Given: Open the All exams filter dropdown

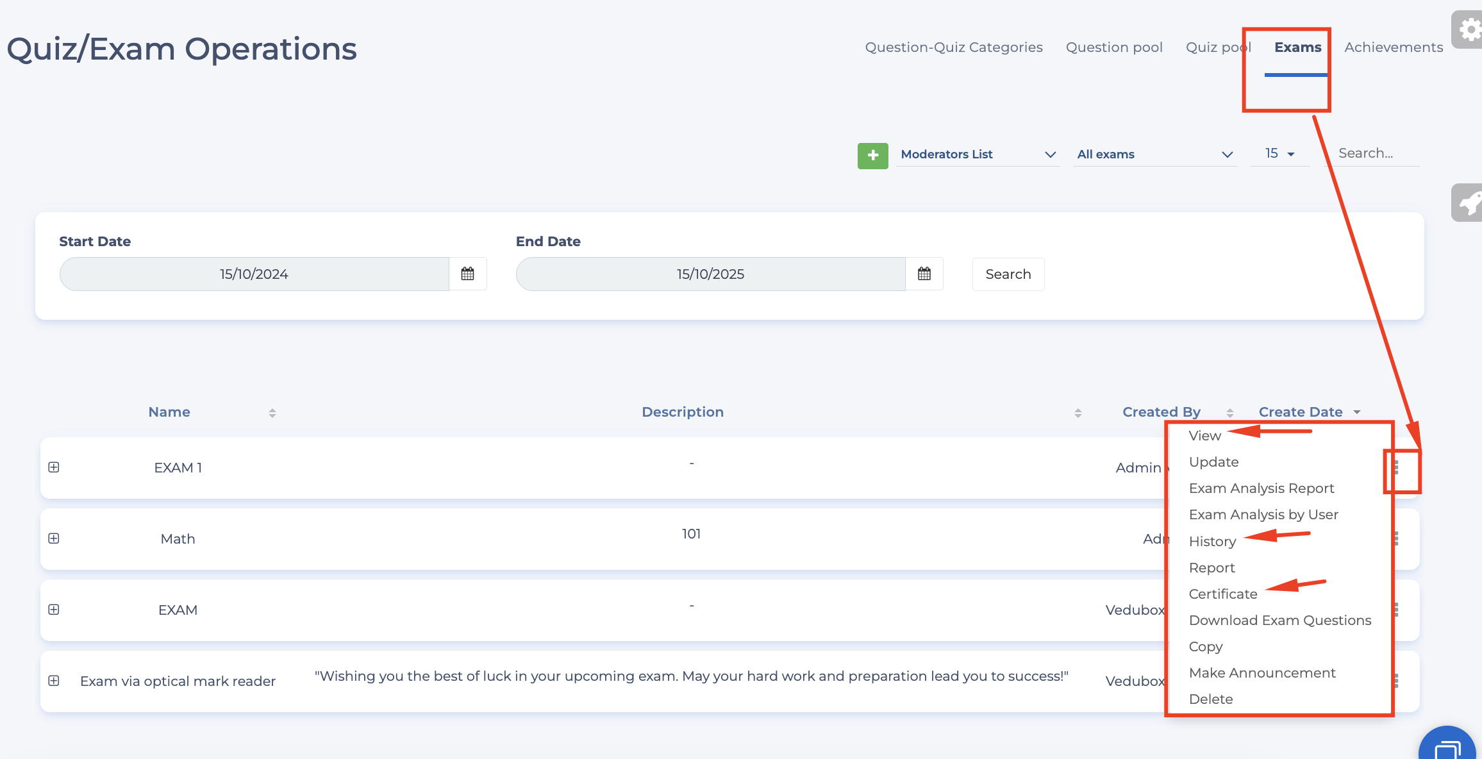Looking at the screenshot, I should point(1154,154).
